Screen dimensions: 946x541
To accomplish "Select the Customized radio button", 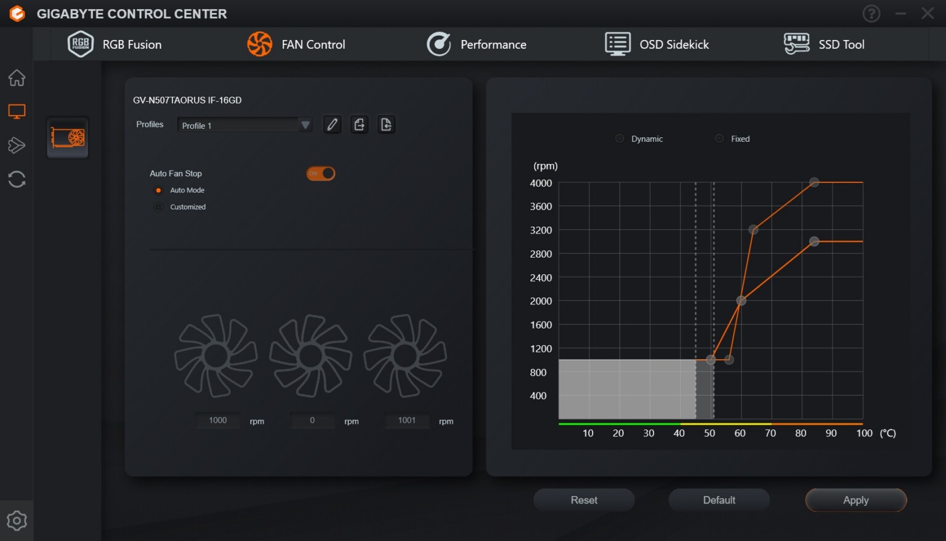I will pyautogui.click(x=158, y=207).
